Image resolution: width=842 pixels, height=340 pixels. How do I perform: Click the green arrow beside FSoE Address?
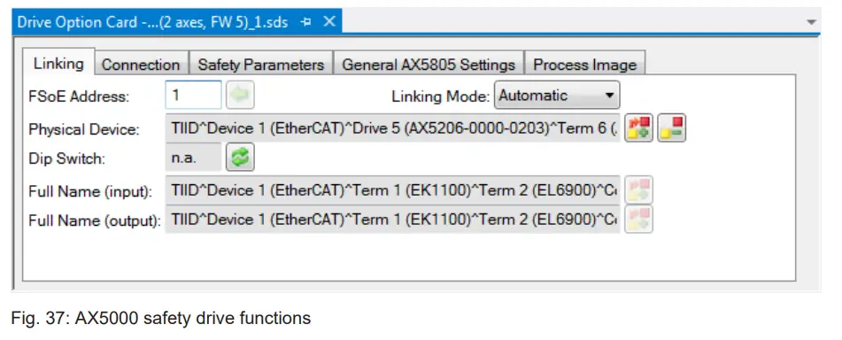click(x=240, y=95)
